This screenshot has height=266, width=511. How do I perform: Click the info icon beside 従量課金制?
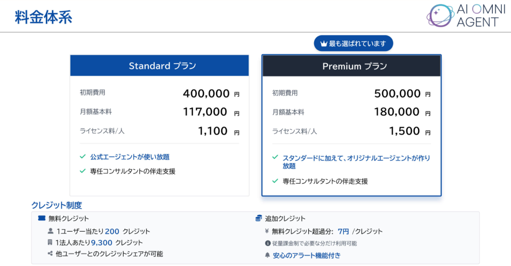pos(267,243)
